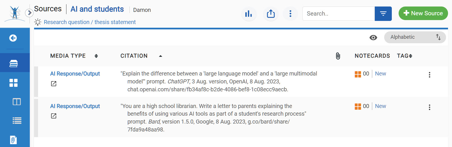Image resolution: width=452 pixels, height=147 pixels.
Task: Open more options for Bard source
Action: [x=429, y=107]
